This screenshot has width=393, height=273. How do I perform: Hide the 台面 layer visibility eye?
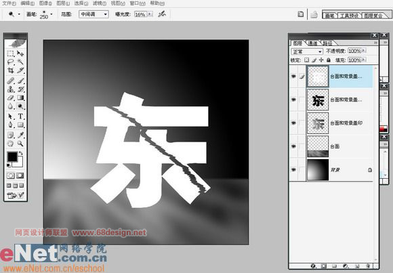pyautogui.click(x=293, y=146)
